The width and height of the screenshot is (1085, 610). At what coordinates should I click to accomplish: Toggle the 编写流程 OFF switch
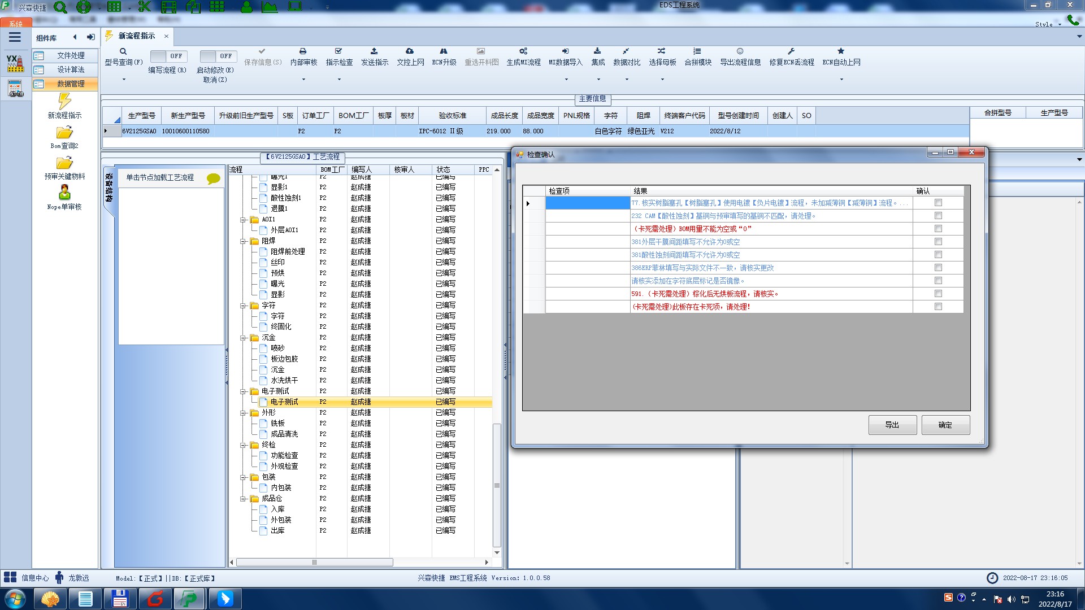[168, 56]
